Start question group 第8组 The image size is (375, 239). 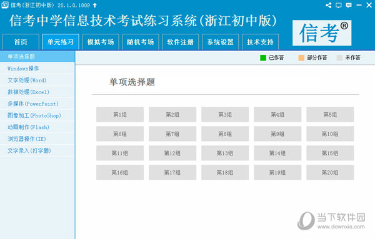[225, 134]
